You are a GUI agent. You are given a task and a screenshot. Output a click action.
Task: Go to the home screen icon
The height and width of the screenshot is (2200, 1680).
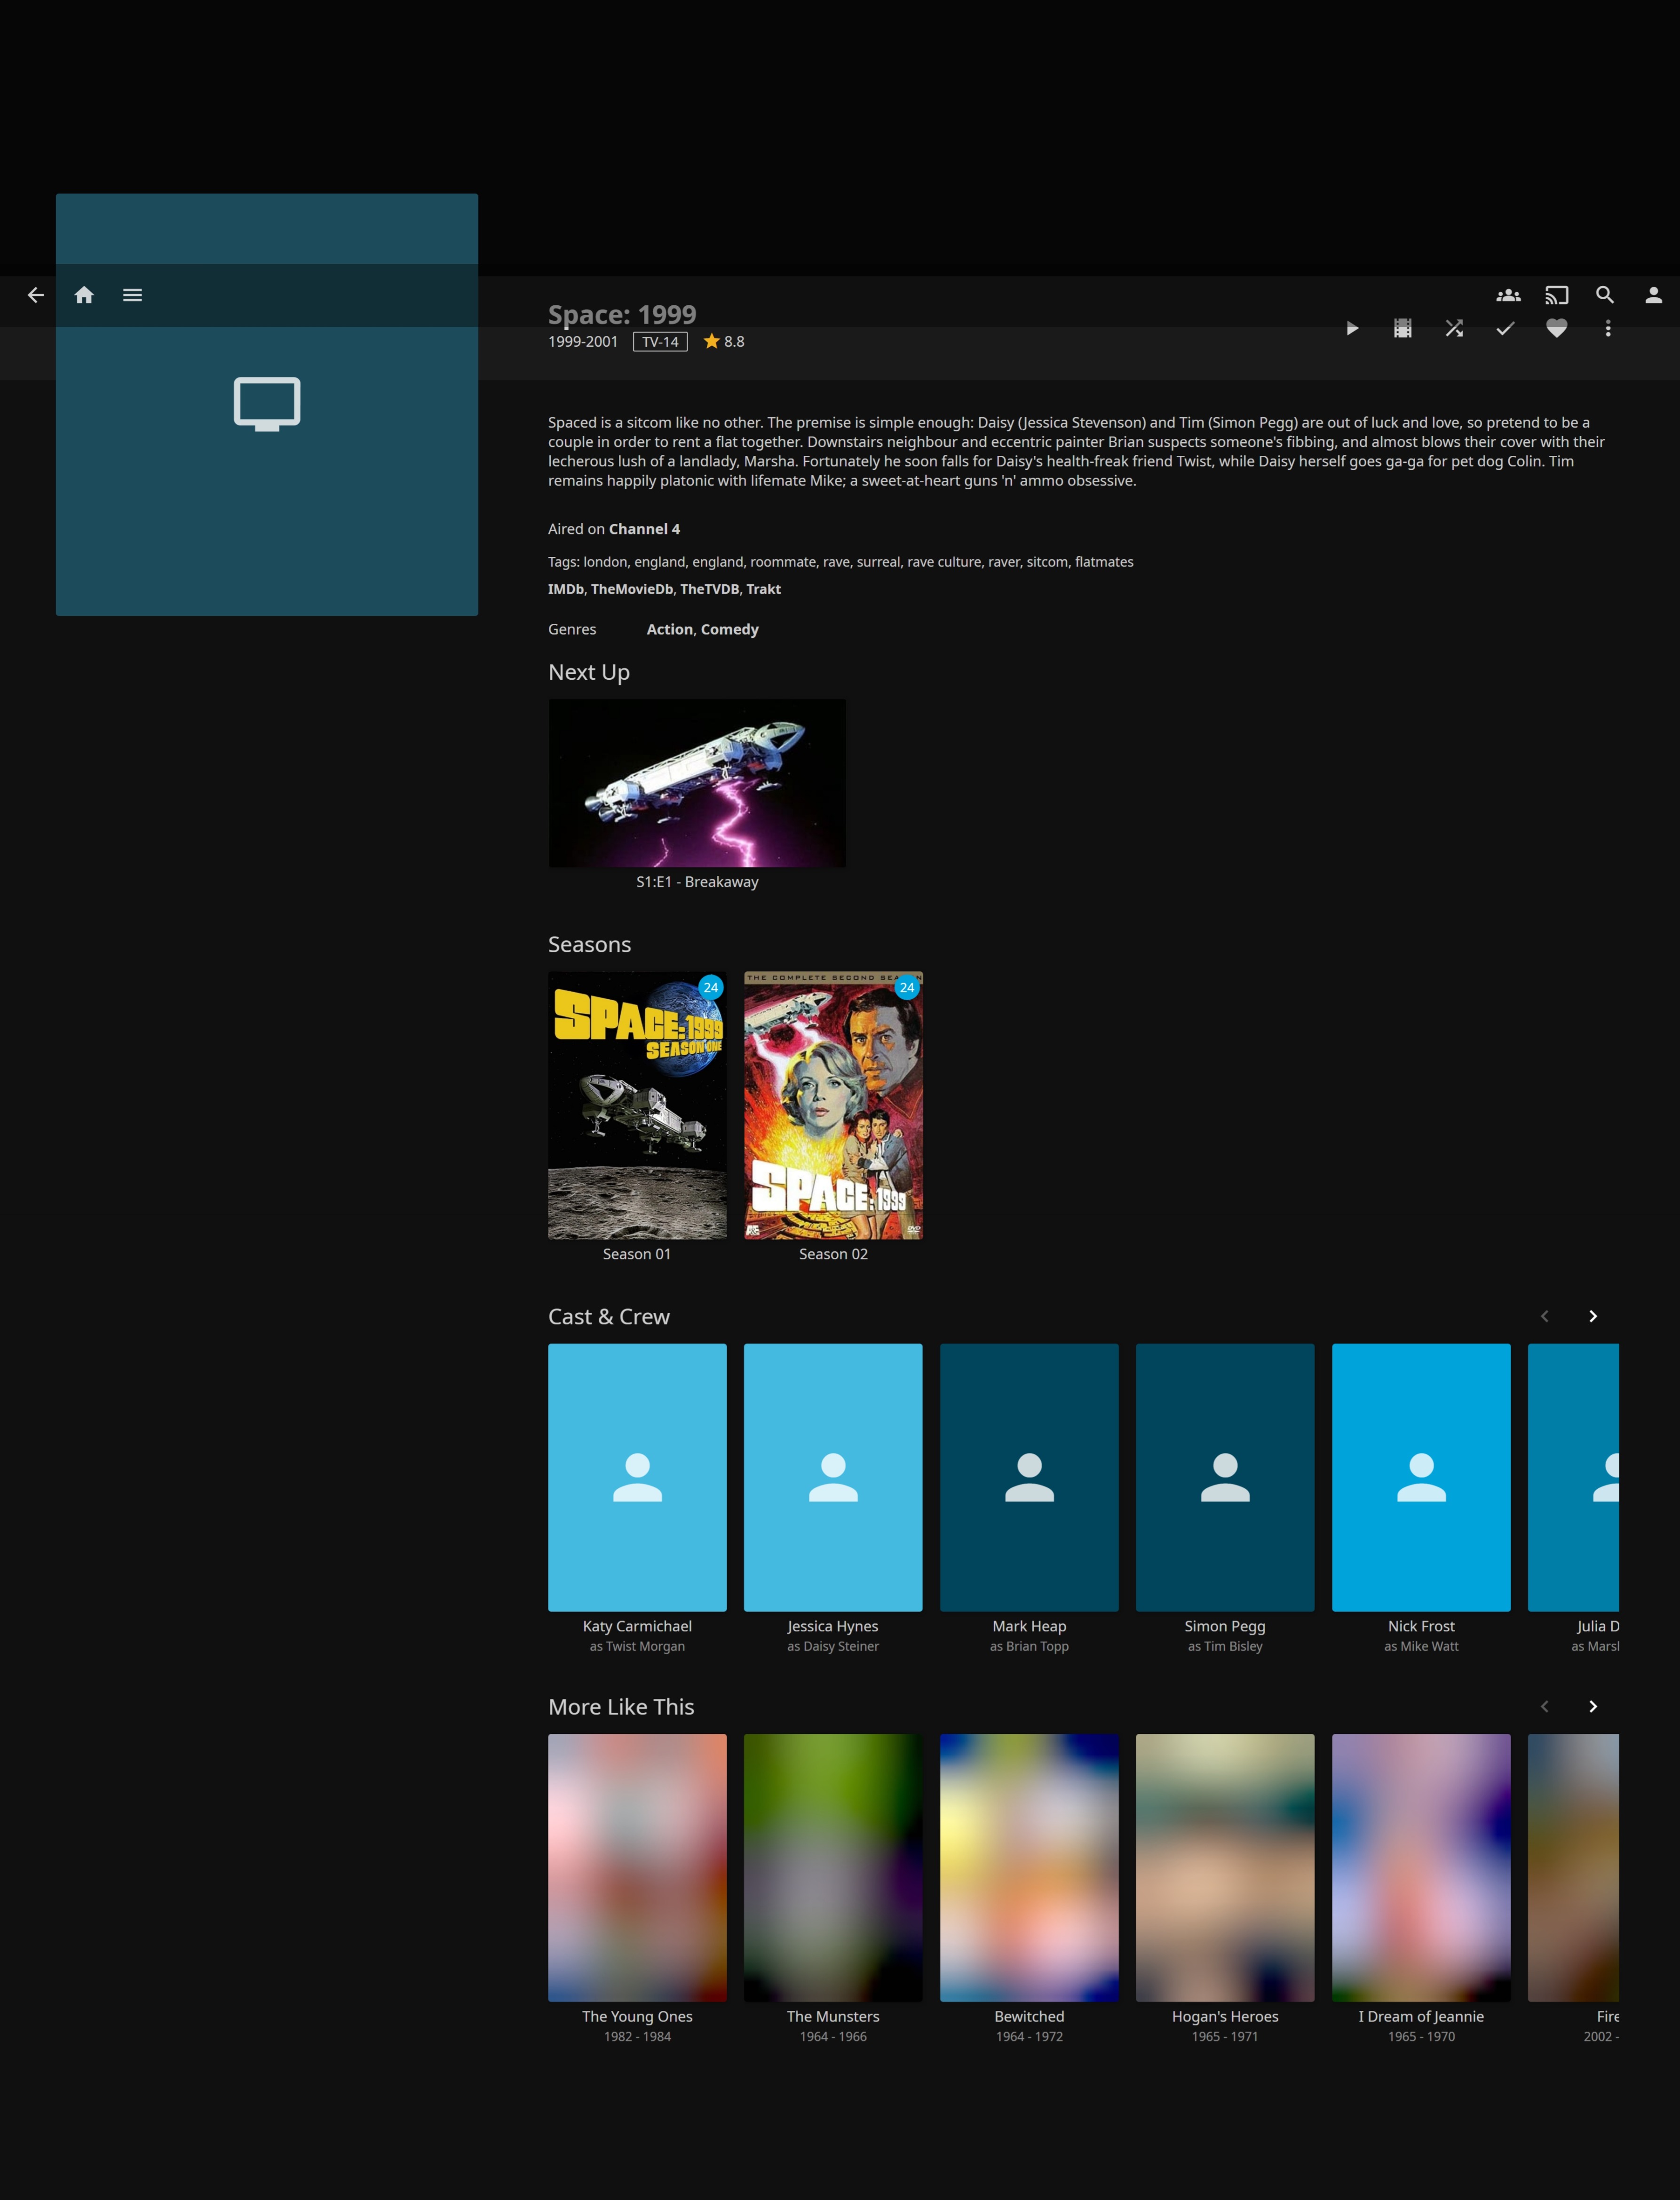tap(84, 295)
